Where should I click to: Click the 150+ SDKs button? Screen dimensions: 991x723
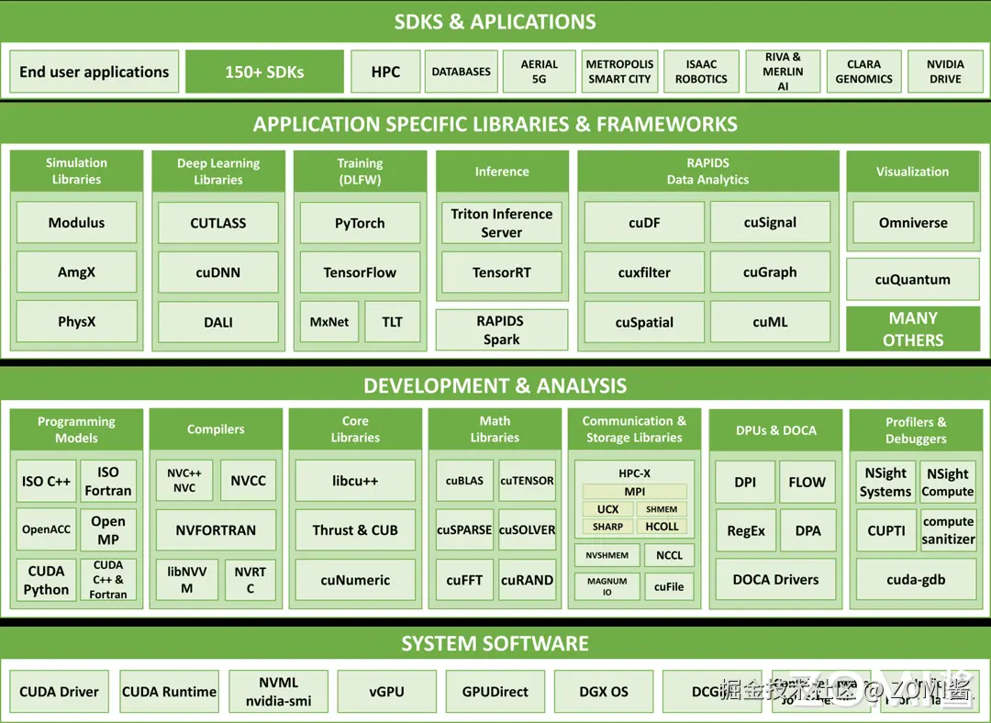point(264,71)
